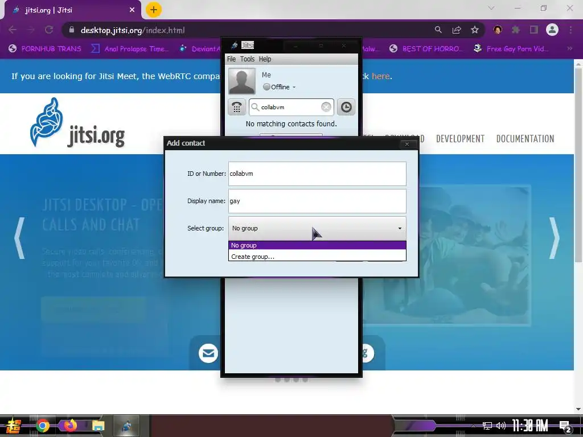Choose the 'No group' dropdown option
Viewport: 583px width, 437px height.
pyautogui.click(x=317, y=245)
